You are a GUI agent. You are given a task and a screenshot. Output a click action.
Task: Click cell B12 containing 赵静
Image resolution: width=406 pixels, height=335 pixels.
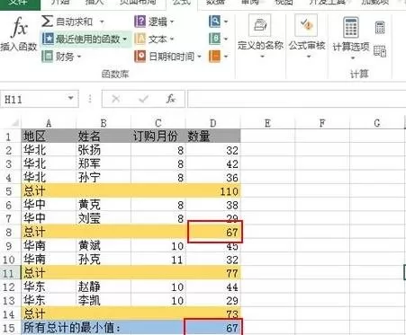click(x=104, y=287)
